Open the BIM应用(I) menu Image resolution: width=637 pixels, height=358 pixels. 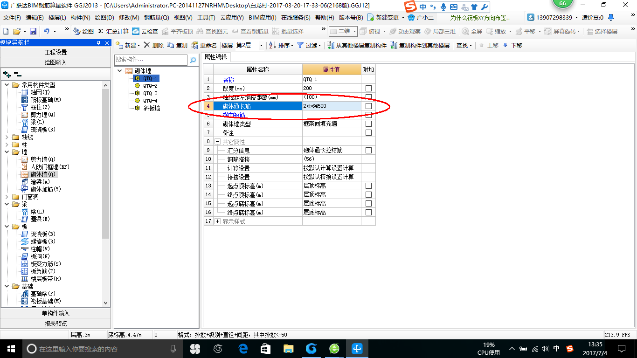tap(263, 18)
